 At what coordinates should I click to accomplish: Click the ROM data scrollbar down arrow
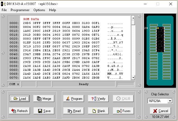click(x=133, y=78)
